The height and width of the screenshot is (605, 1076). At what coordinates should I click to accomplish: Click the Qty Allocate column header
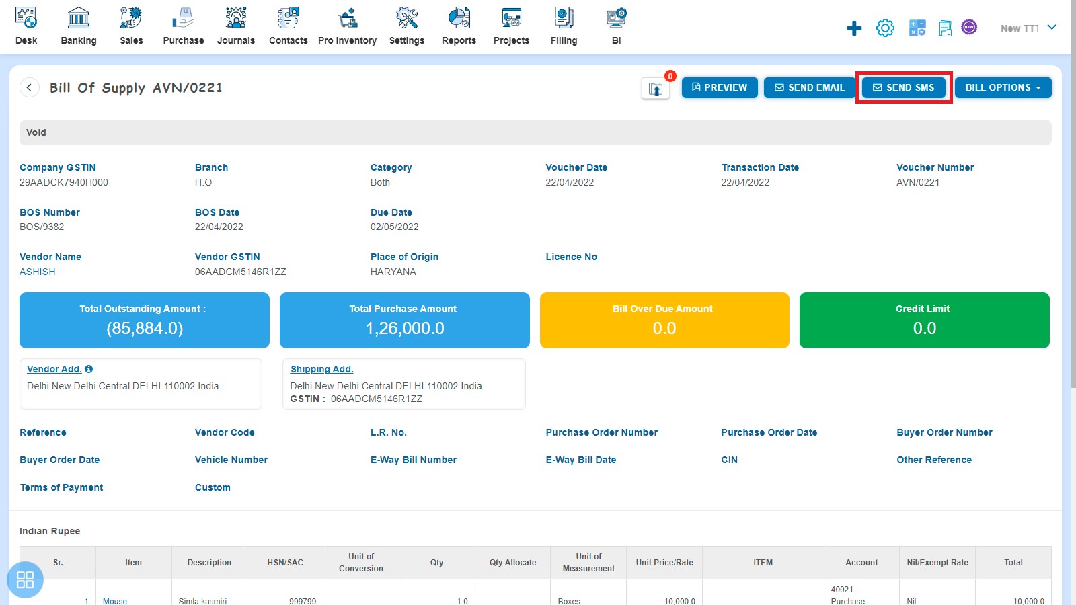pos(512,563)
